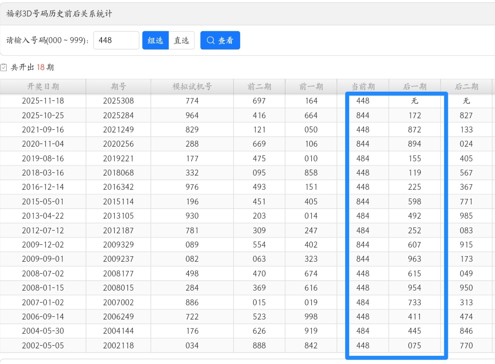Select issue number 2009329
The image size is (495, 364).
pos(118,245)
